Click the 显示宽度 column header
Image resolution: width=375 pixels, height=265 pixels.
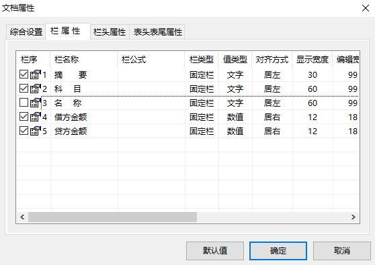312,60
